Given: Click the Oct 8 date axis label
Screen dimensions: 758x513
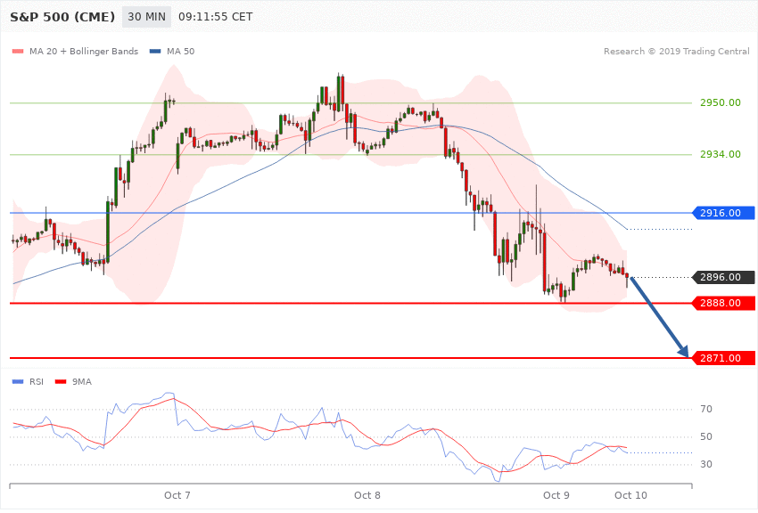Looking at the screenshot, I should point(367,495).
